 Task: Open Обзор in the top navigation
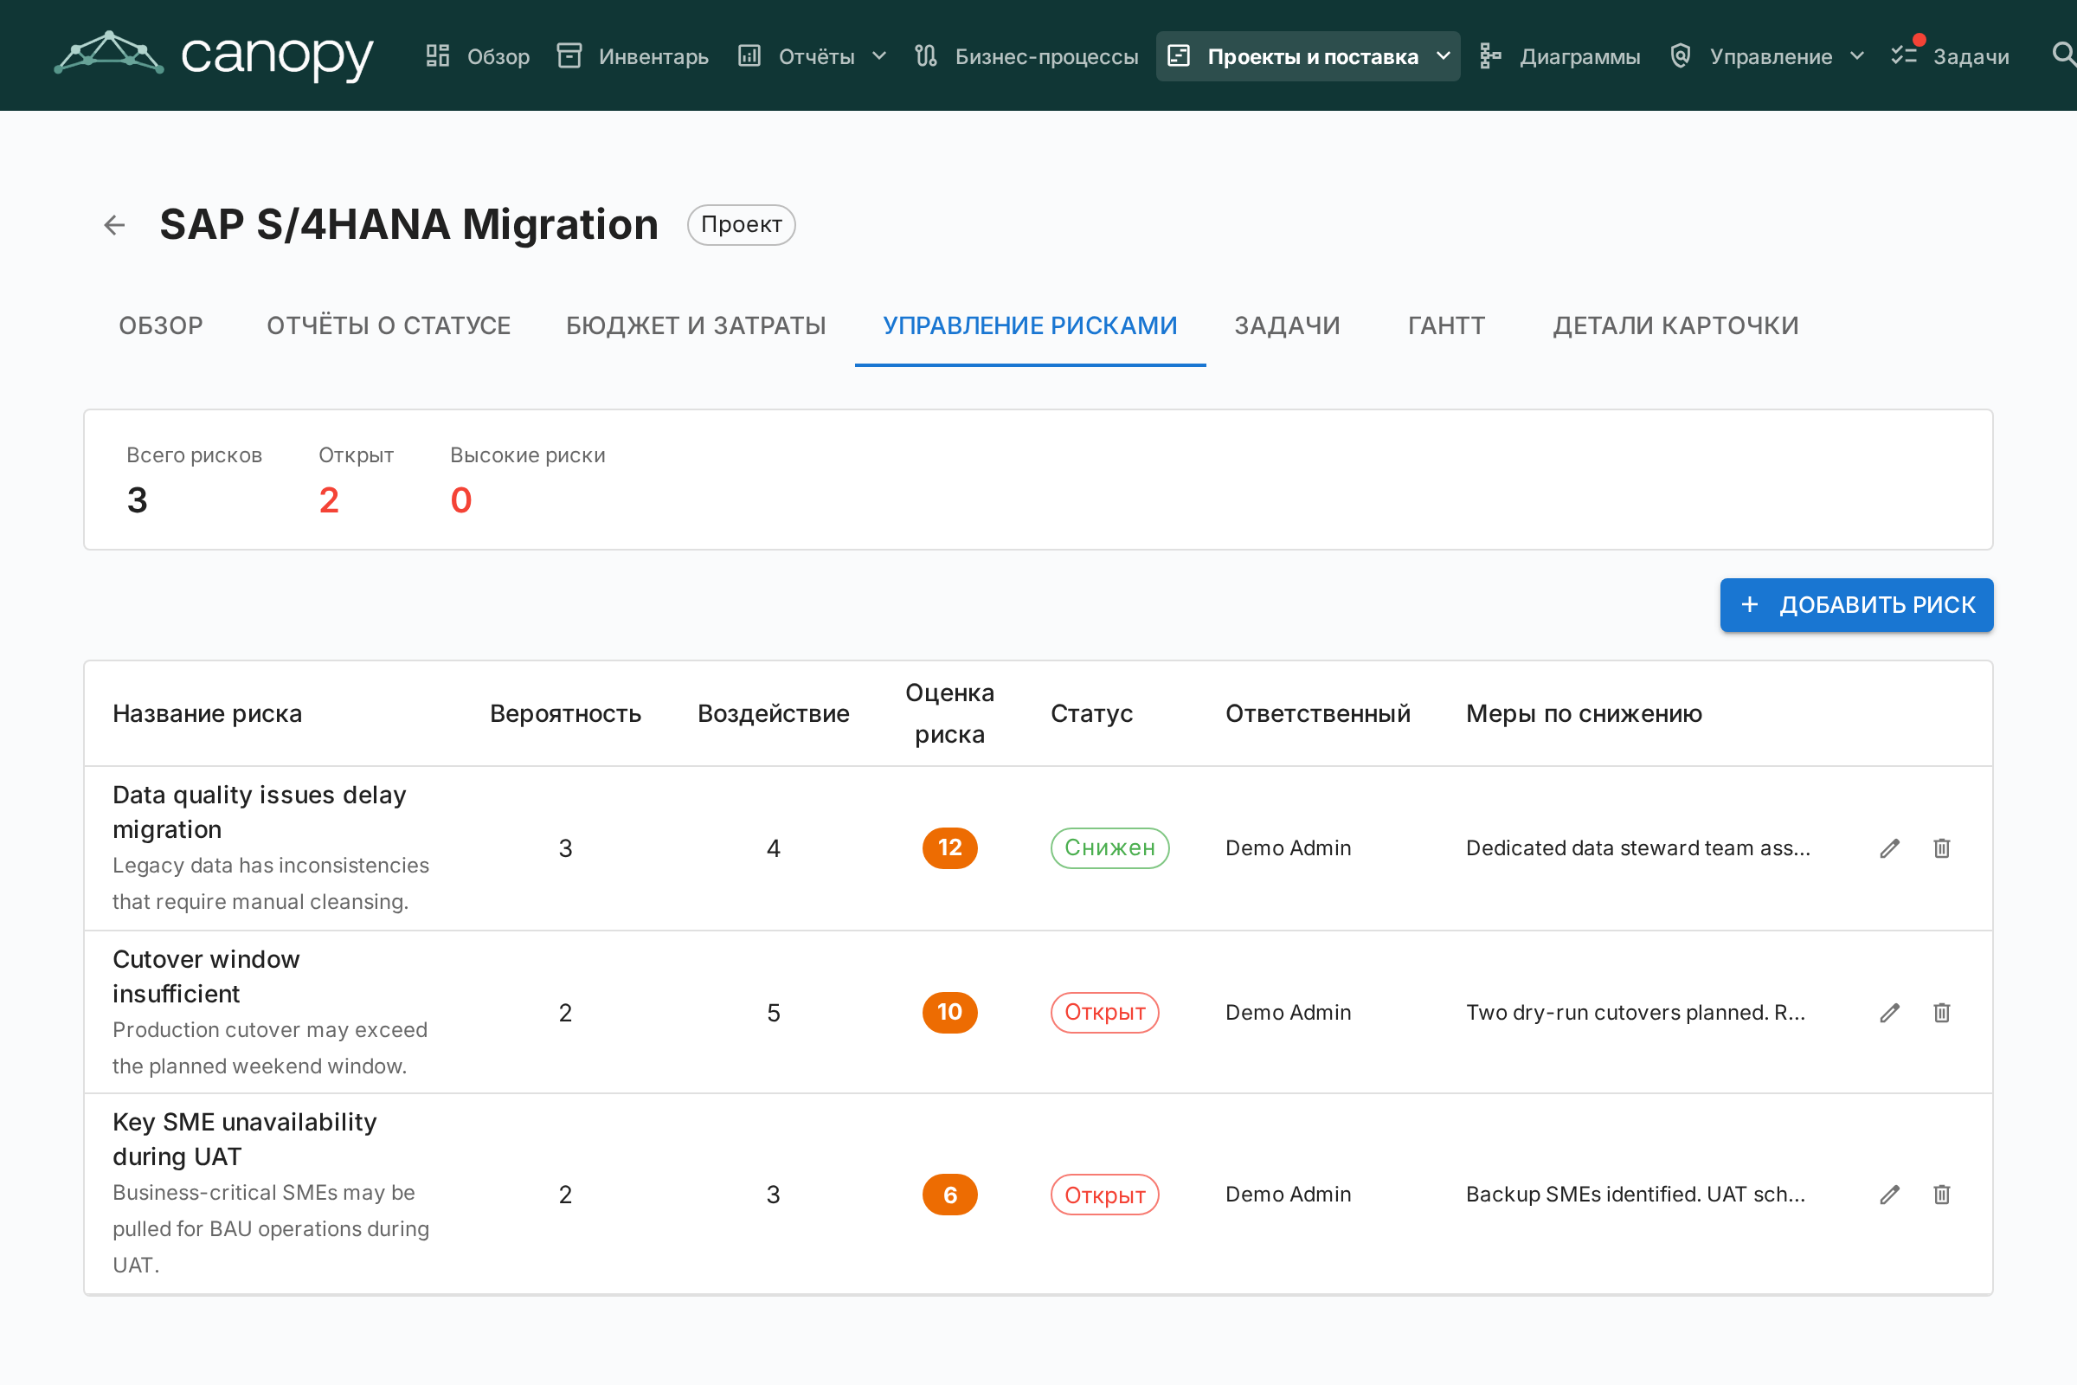(x=498, y=56)
